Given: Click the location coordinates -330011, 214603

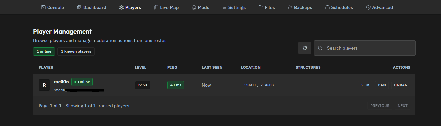Looking at the screenshot, I should click(x=257, y=85).
